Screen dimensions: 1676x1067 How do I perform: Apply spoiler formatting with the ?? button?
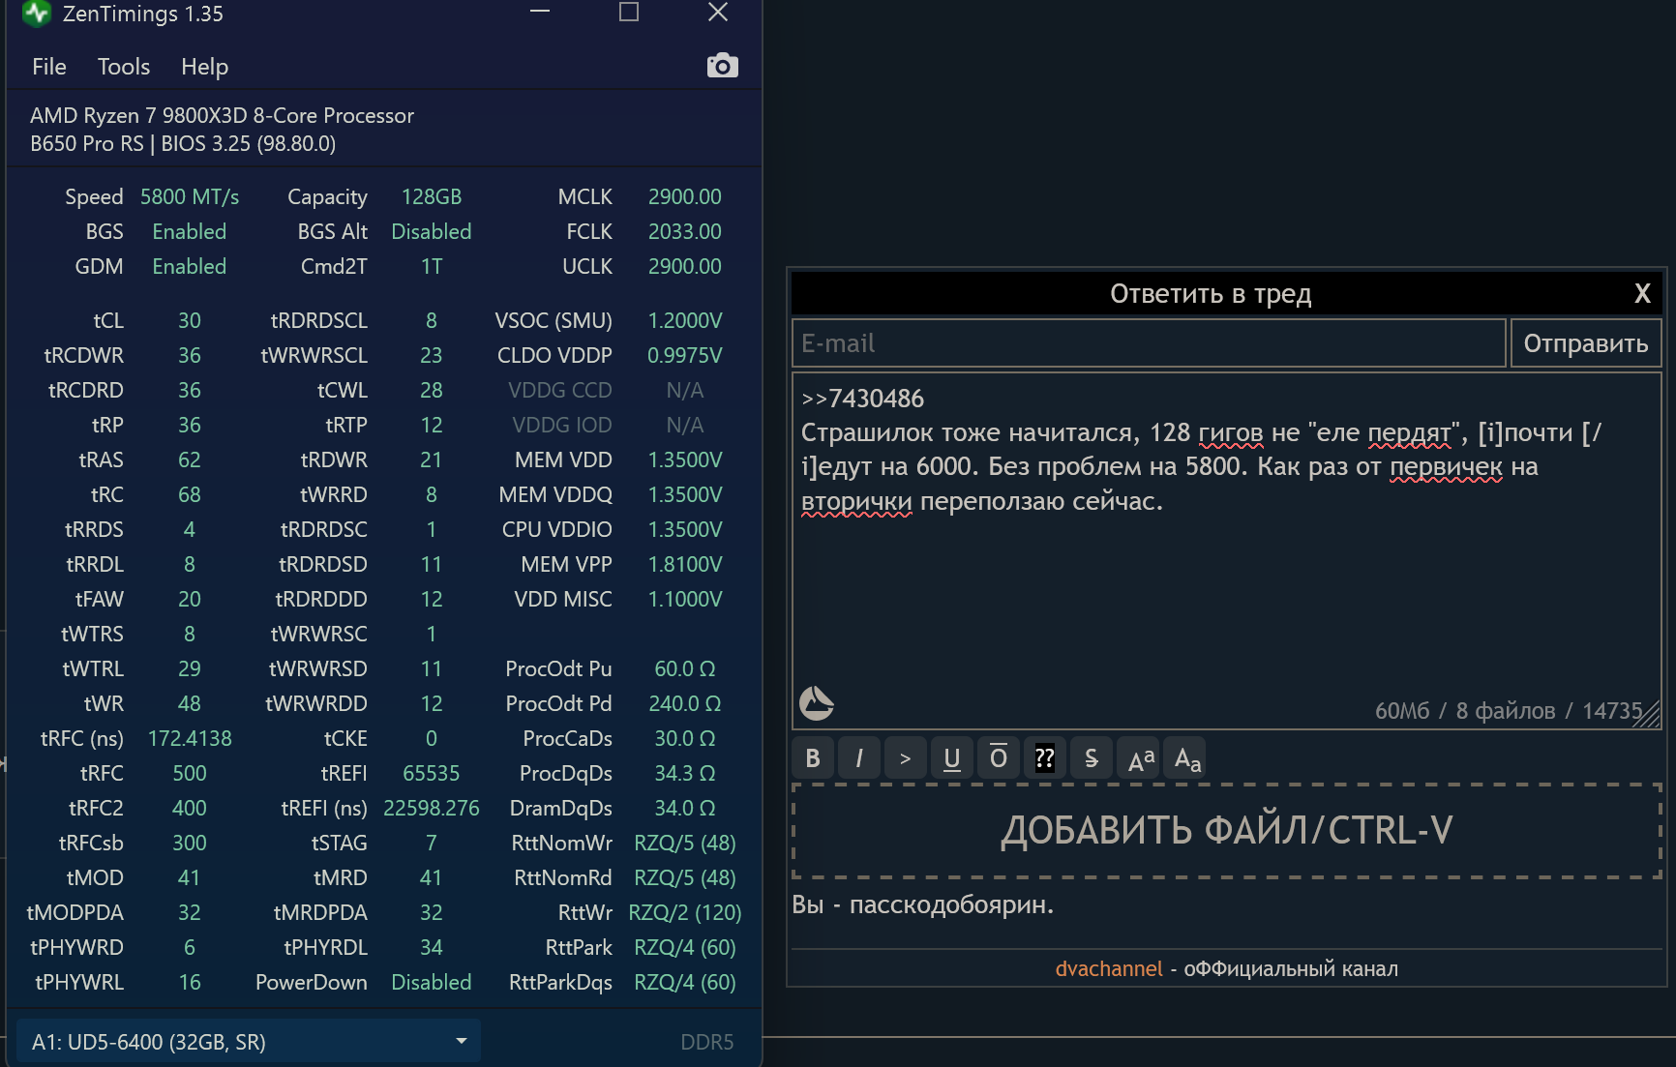[1045, 758]
